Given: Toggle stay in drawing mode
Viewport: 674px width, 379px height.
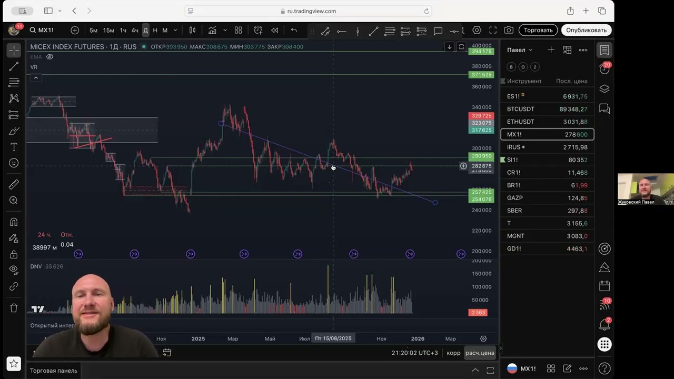Looking at the screenshot, I should pyautogui.click(x=14, y=238).
